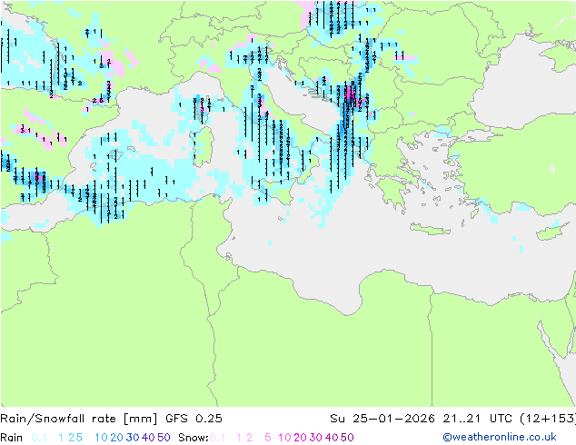Select the Rain legend value 30
The width and height of the screenshot is (576, 445).
pos(133,438)
